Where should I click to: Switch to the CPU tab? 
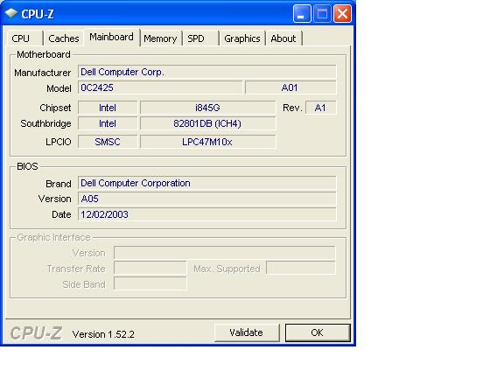24,38
